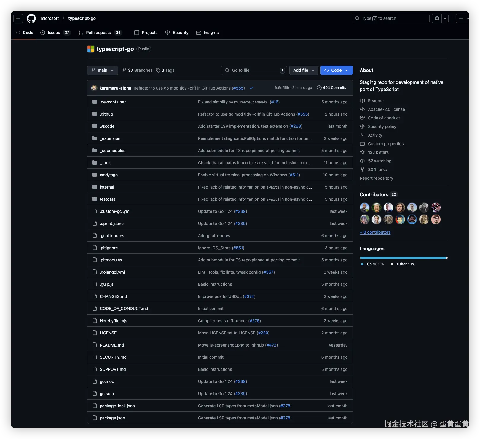The image size is (480, 439).
Task: Open the Pull requests tab
Action: [x=100, y=33]
